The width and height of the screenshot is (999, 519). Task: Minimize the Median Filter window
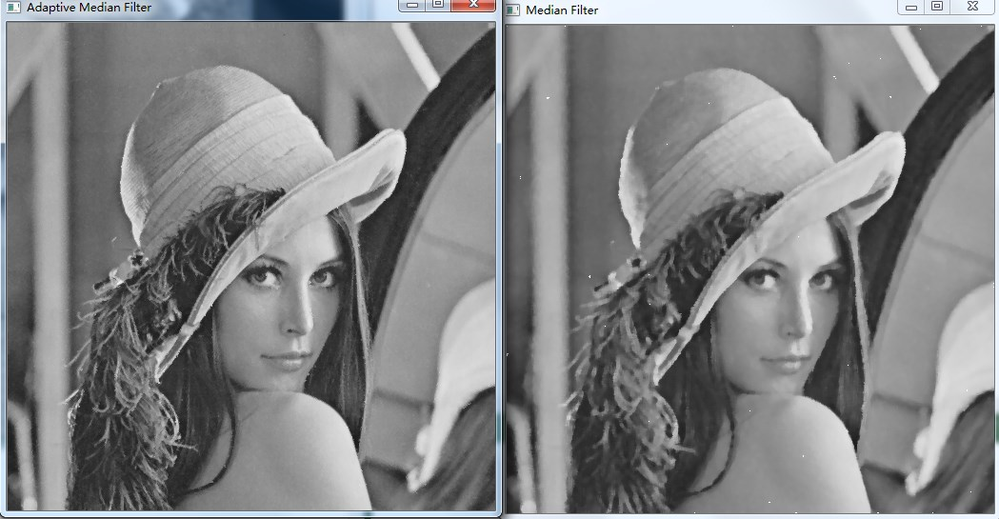[x=911, y=7]
